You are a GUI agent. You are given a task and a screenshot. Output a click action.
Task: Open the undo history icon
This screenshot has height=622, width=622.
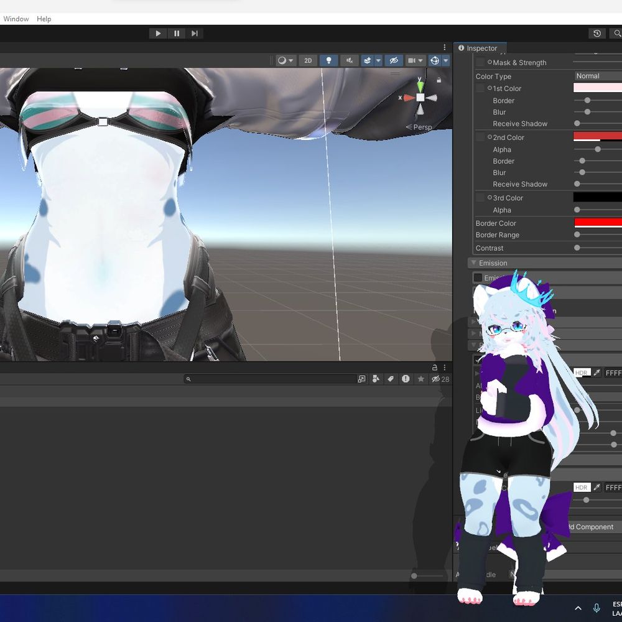(x=597, y=34)
